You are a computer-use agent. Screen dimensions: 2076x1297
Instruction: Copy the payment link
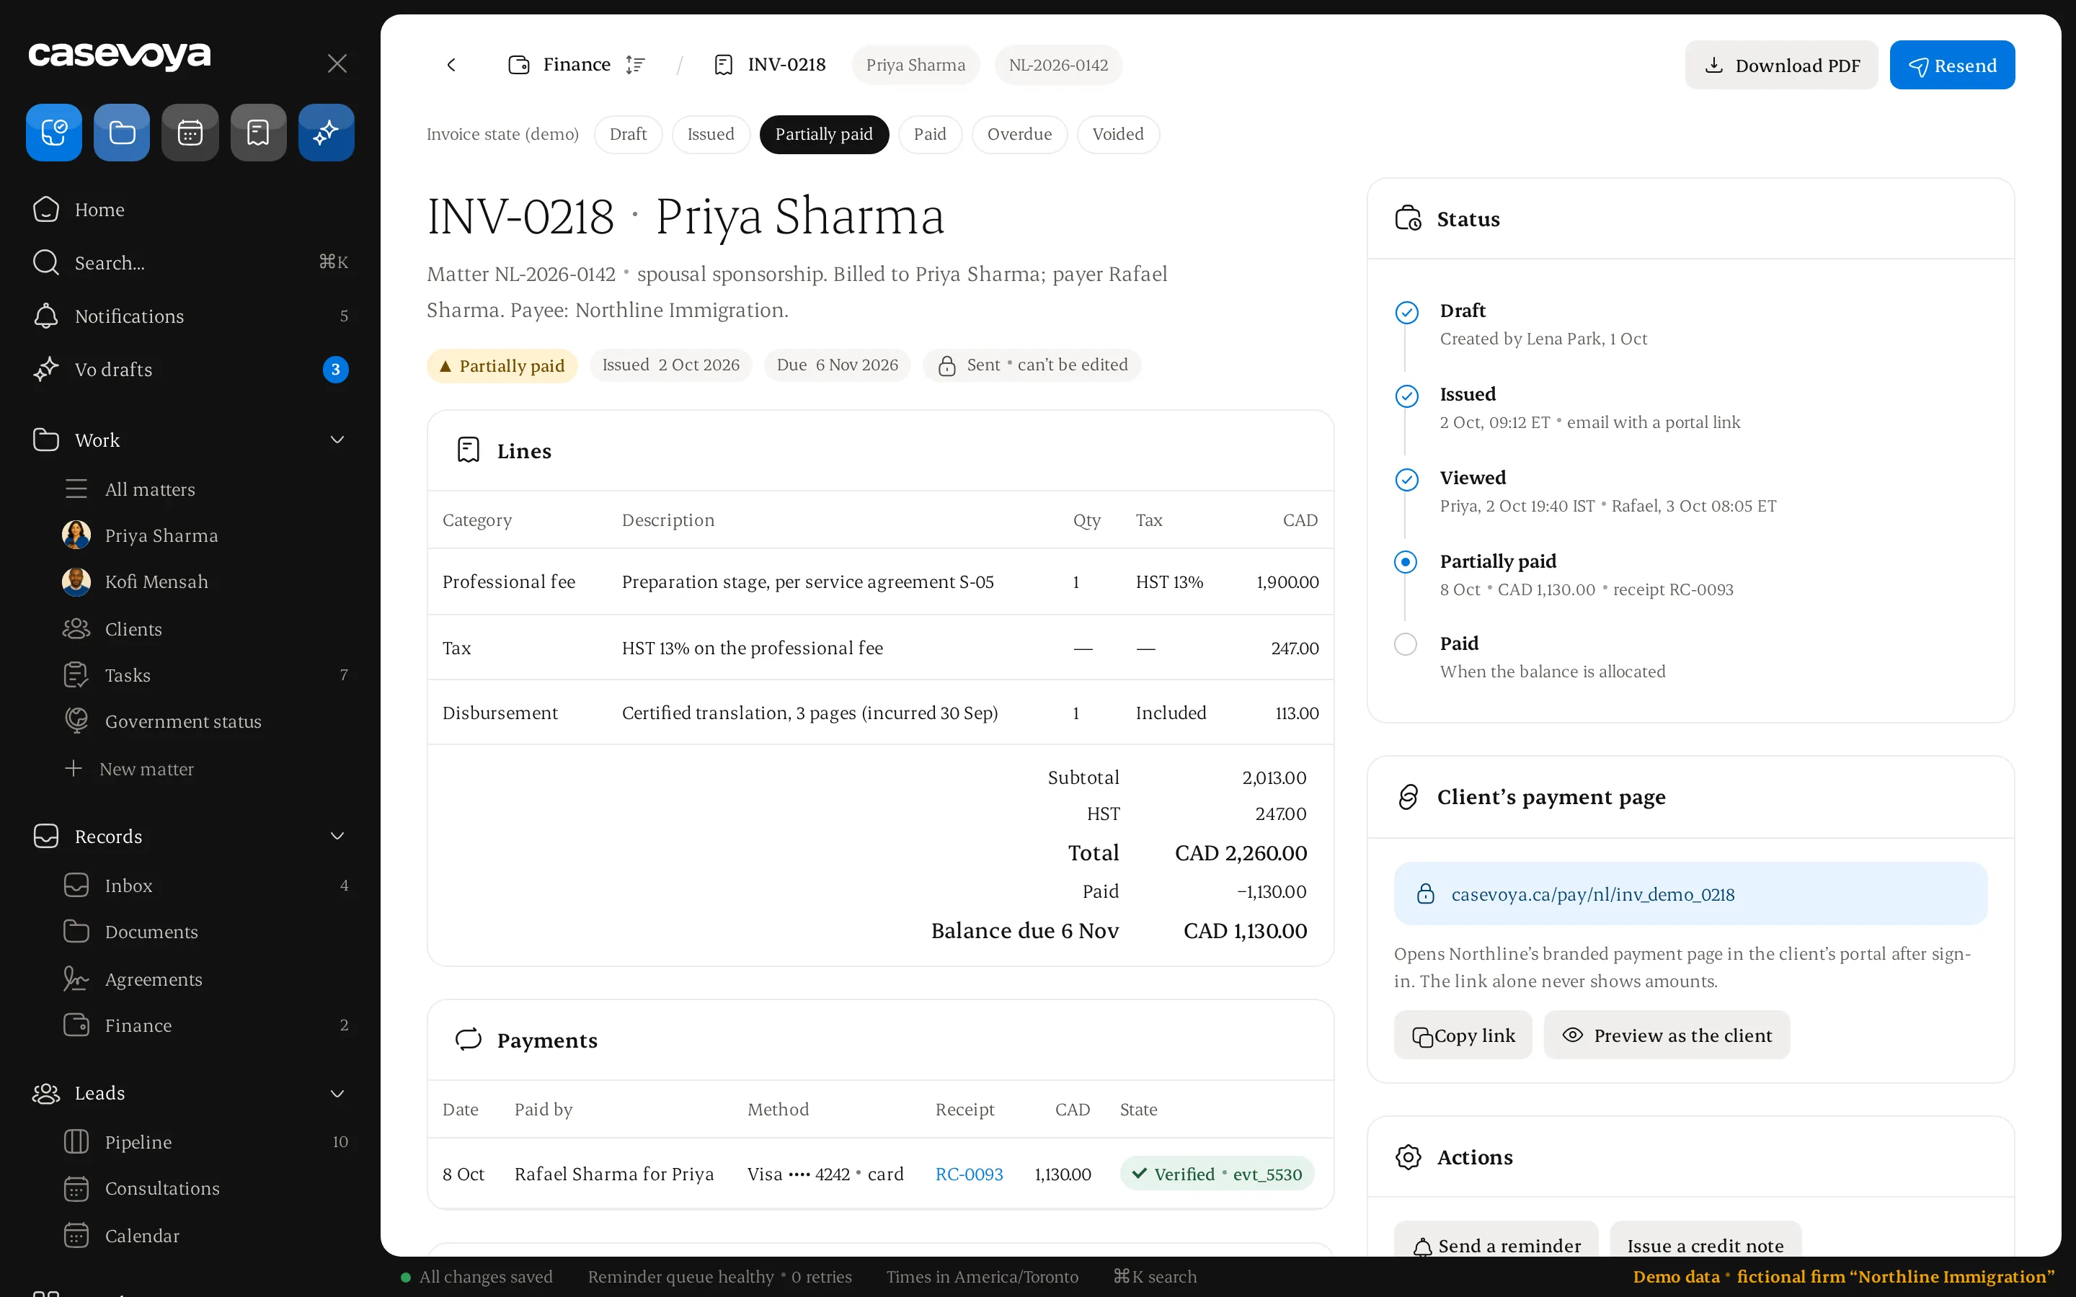click(x=1463, y=1035)
